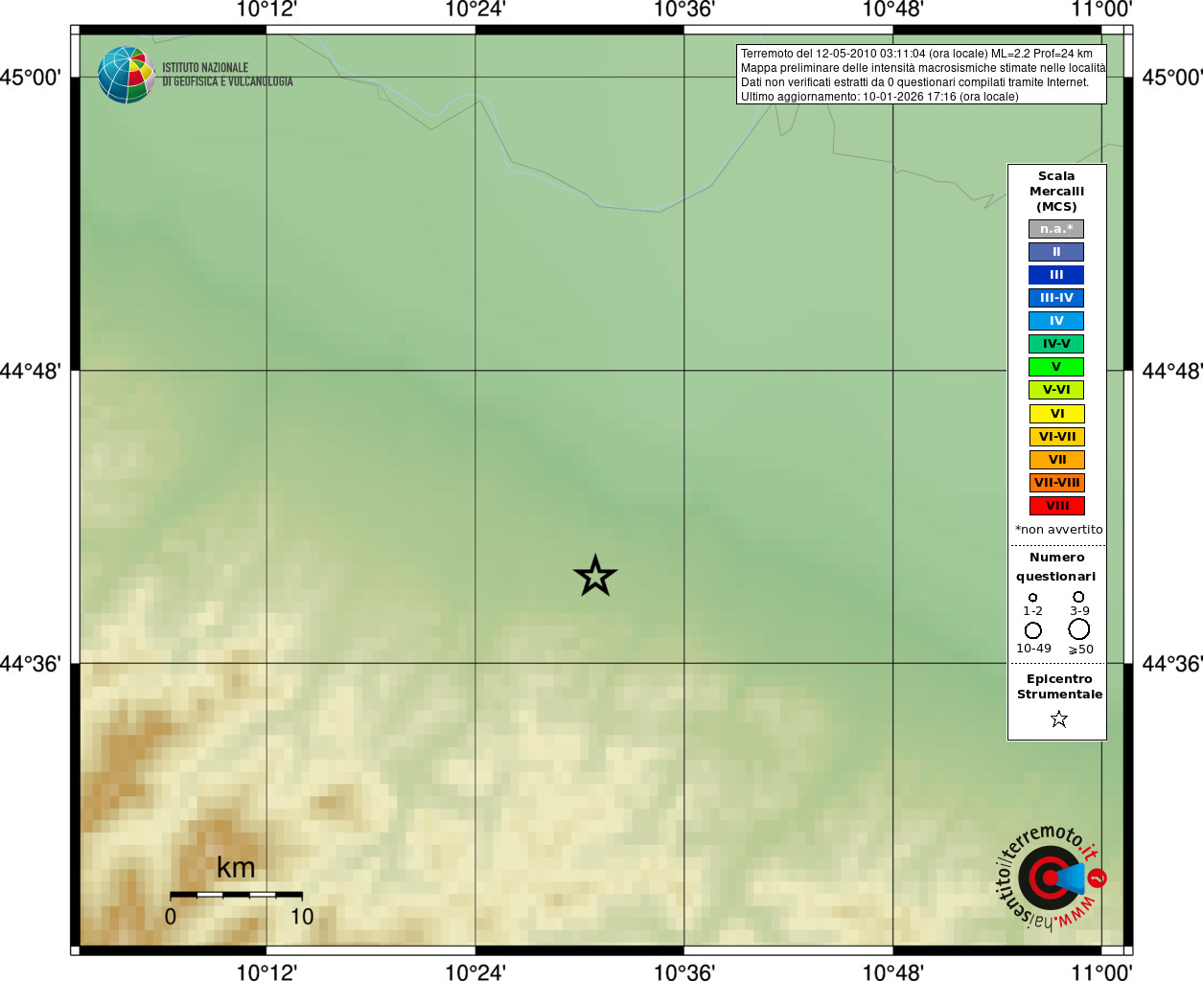Image resolution: width=1203 pixels, height=981 pixels.
Task: Click the 'Terremoto del 12-05-2010' info line
Action: pyautogui.click(x=916, y=54)
